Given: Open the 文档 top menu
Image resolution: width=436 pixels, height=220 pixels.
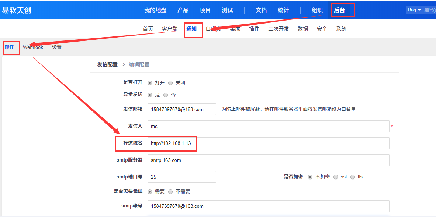Looking at the screenshot, I should pyautogui.click(x=261, y=10).
